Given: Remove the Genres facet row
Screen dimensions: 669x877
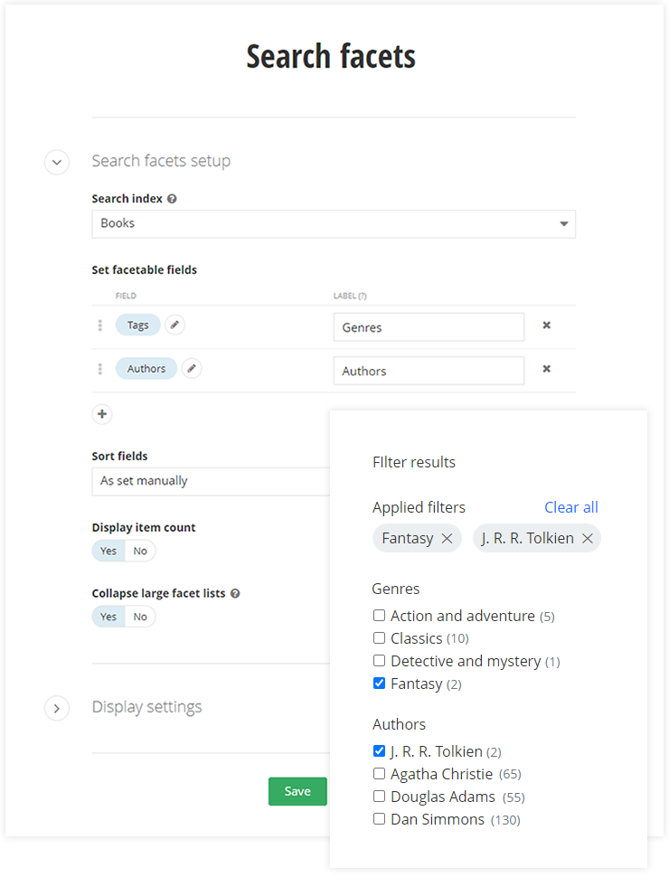Looking at the screenshot, I should click(546, 325).
